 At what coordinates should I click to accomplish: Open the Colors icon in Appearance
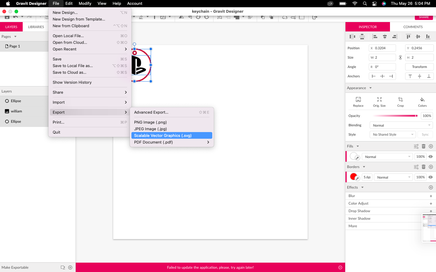[422, 99]
